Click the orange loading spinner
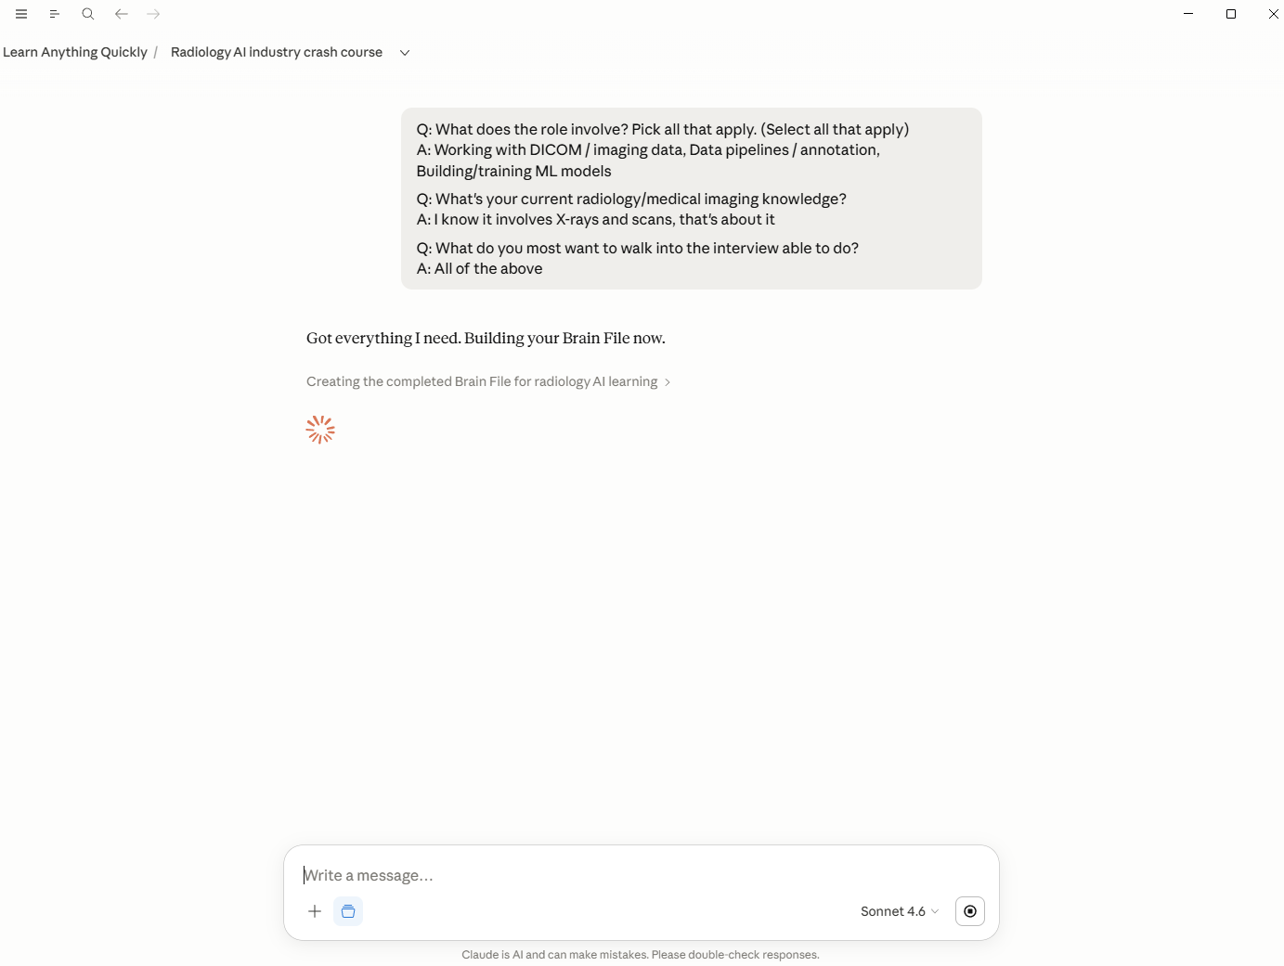1284x966 pixels. pyautogui.click(x=320, y=430)
